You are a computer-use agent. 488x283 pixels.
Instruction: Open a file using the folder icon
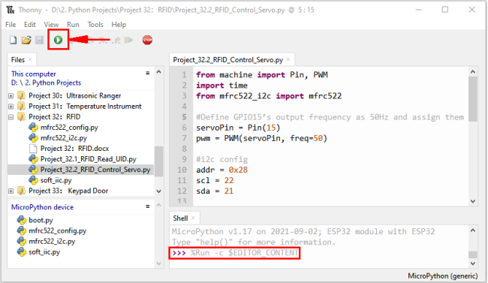[x=26, y=40]
